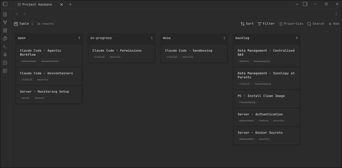The image size is (342, 168).
Task: Click security tag on the Permissions card
Action: pyautogui.click(x=115, y=57)
